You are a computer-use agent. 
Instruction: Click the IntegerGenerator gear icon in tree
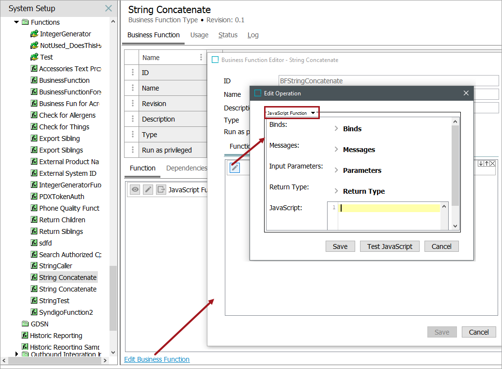34,34
